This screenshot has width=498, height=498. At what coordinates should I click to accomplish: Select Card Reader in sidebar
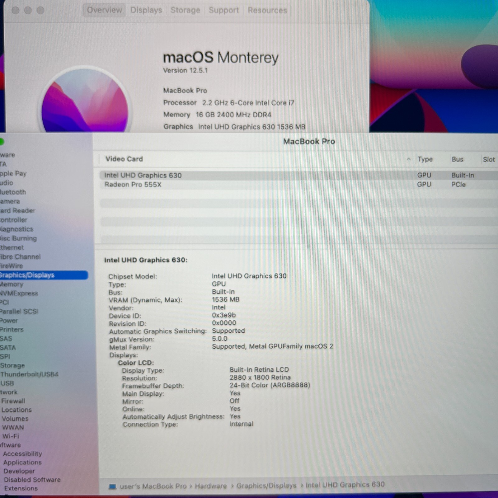pyautogui.click(x=17, y=210)
